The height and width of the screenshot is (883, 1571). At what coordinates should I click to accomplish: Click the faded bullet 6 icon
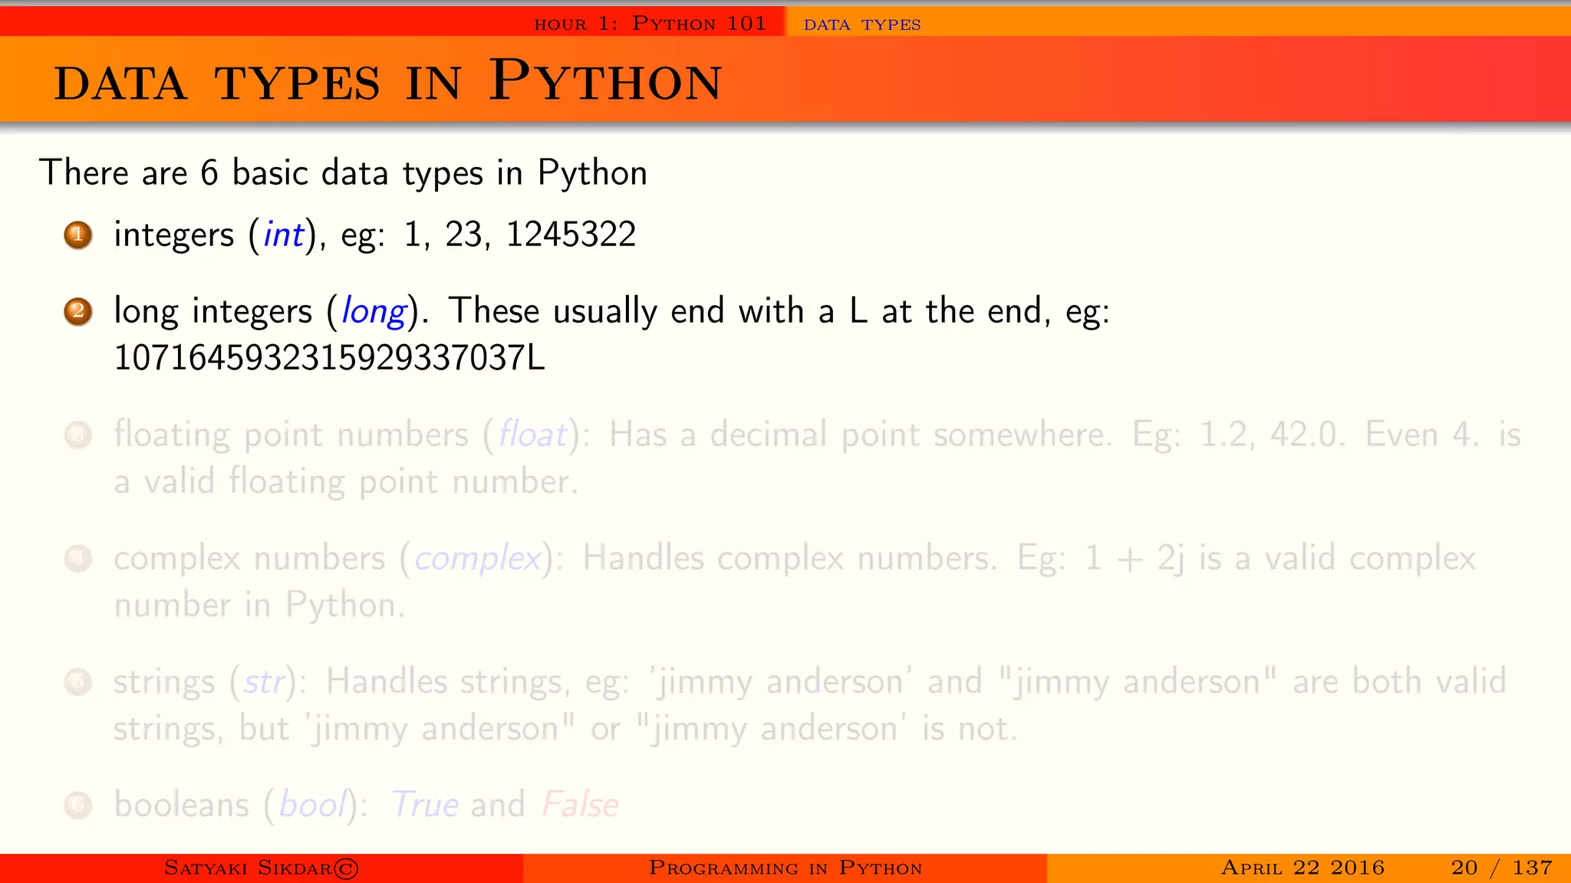tap(78, 805)
